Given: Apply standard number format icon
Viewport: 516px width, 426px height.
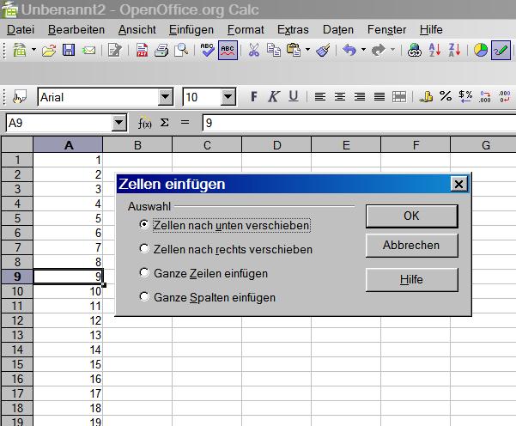Looking at the screenshot, I should click(465, 96).
